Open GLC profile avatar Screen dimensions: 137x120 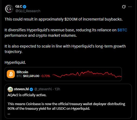point(9,9)
